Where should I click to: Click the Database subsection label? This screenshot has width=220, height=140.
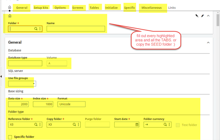15,50
